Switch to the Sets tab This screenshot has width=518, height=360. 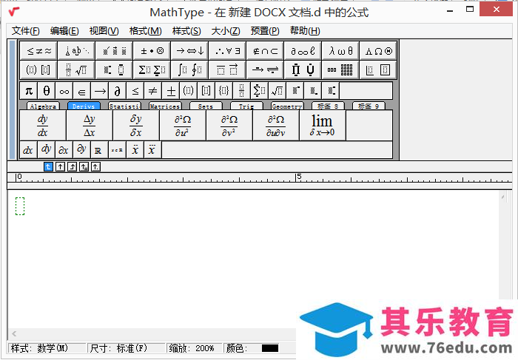click(206, 106)
